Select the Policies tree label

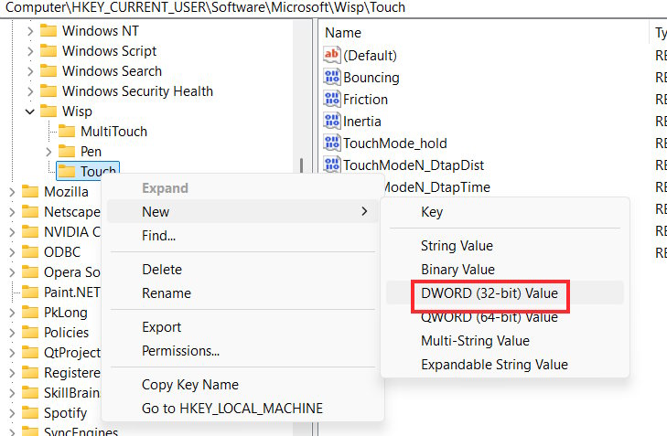click(x=67, y=333)
